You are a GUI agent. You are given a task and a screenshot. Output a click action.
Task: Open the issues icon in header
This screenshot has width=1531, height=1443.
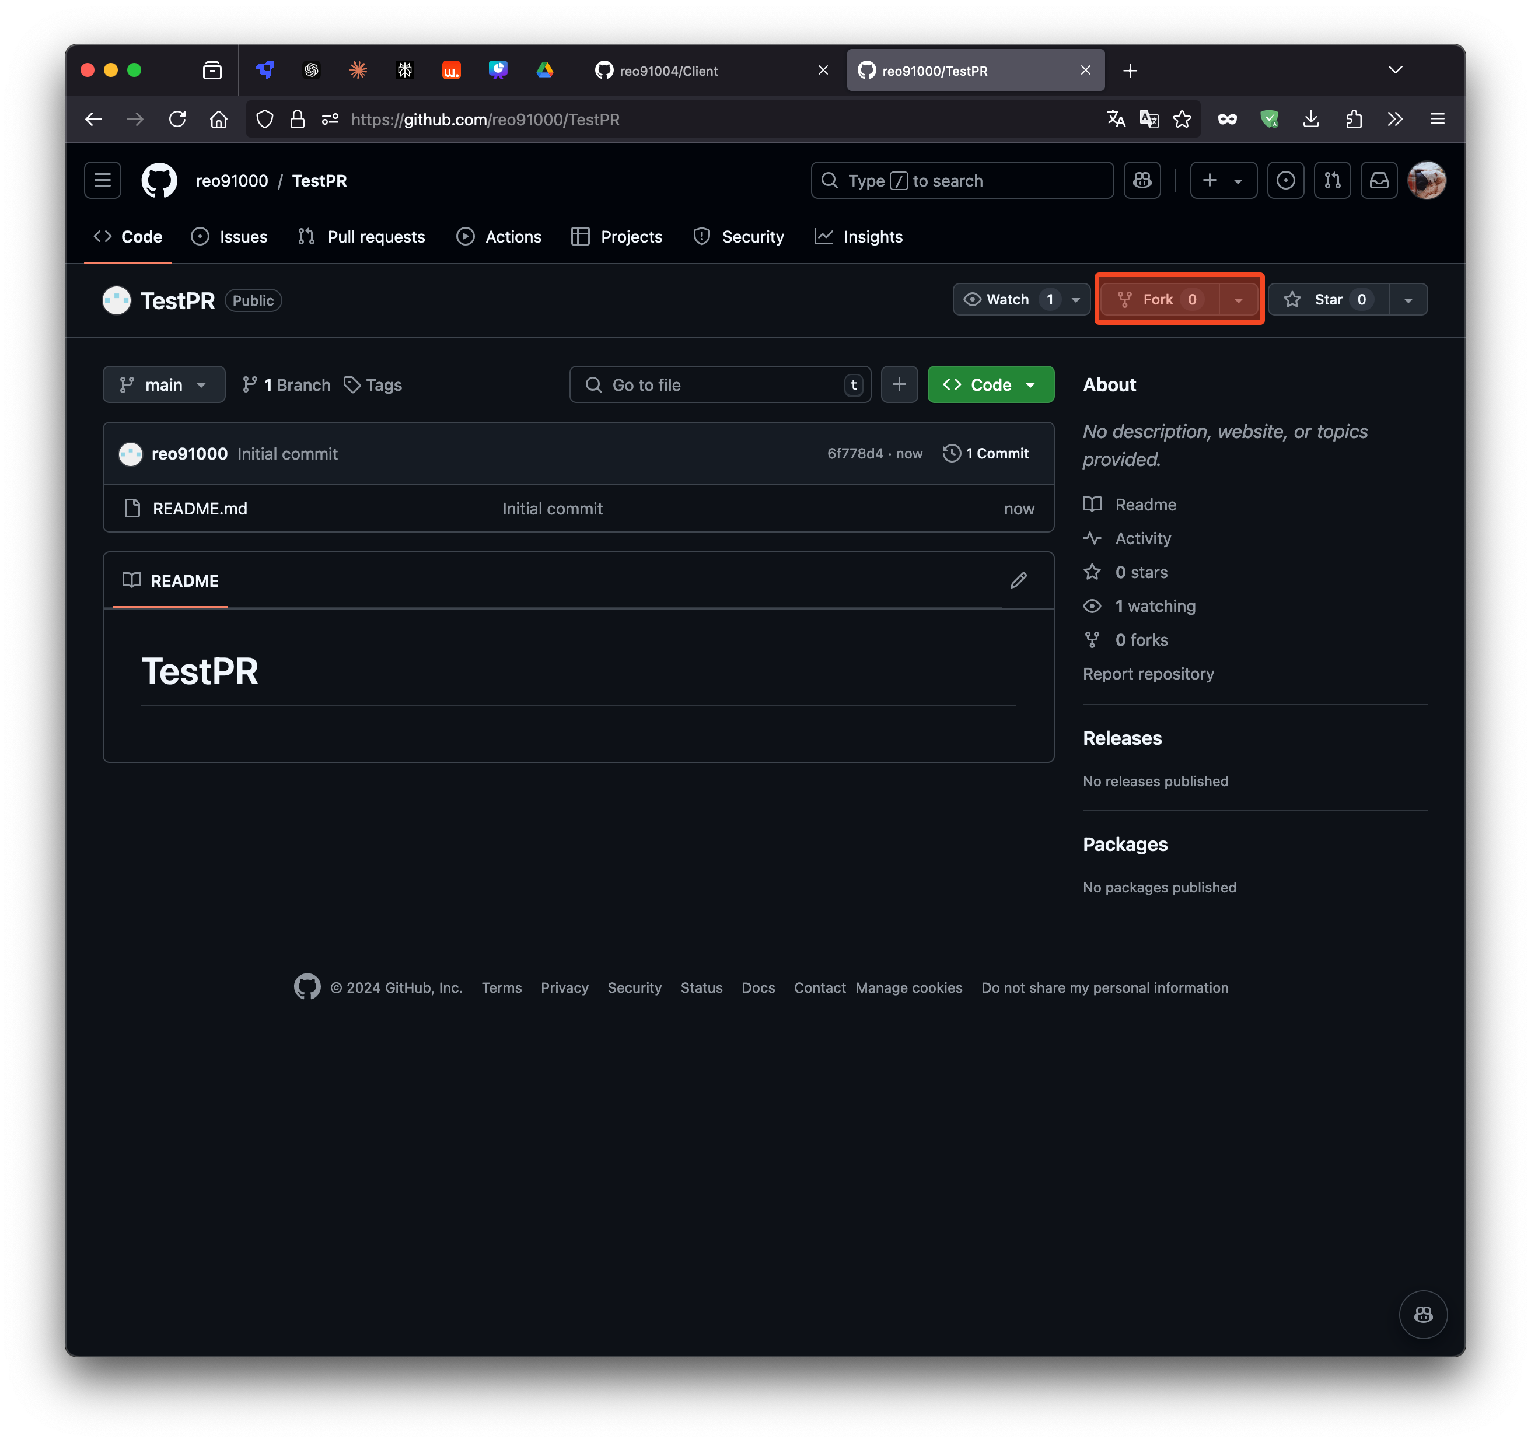pyautogui.click(x=1285, y=180)
